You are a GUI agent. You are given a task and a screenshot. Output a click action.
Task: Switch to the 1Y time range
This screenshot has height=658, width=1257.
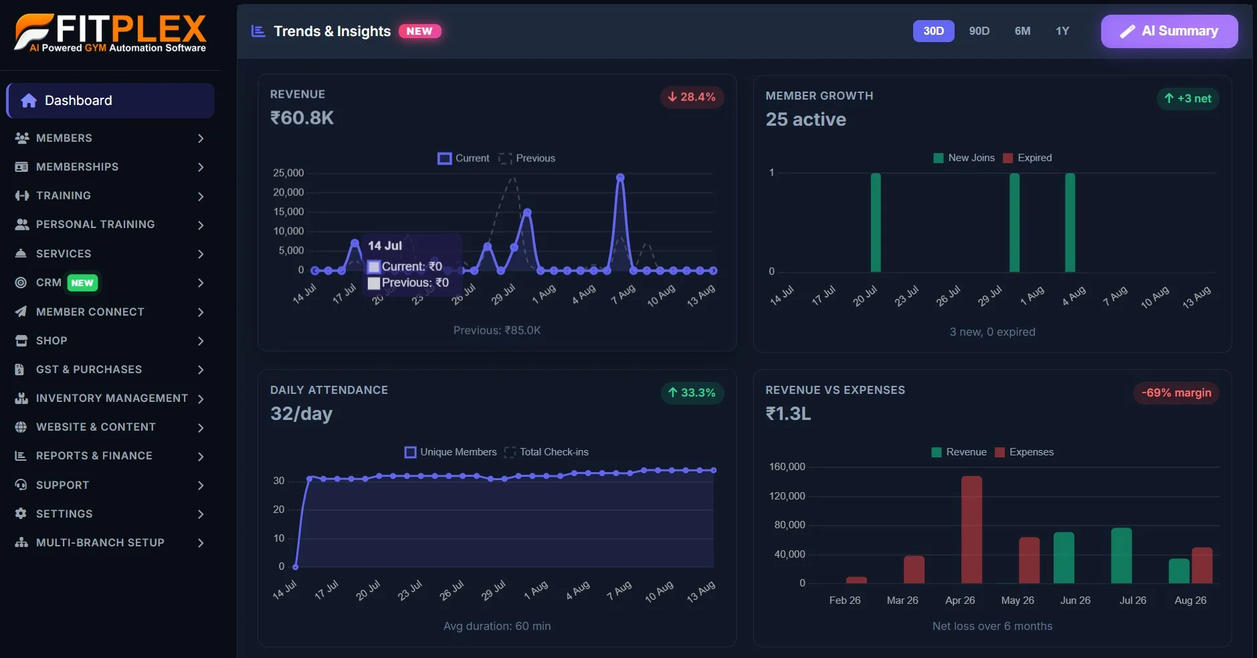(x=1062, y=31)
